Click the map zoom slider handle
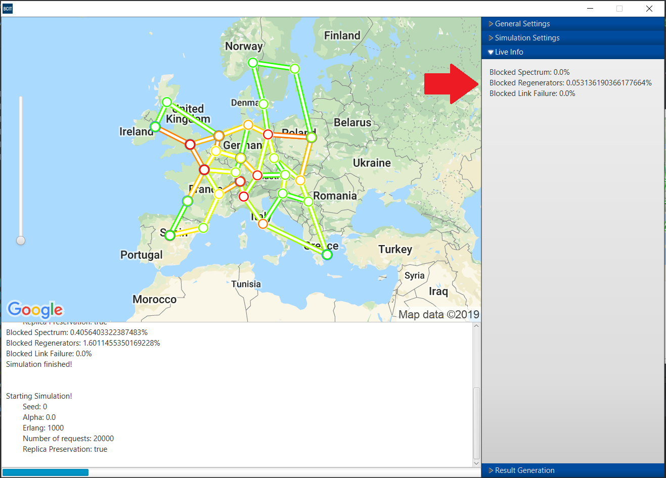This screenshot has width=666, height=478. (21, 241)
